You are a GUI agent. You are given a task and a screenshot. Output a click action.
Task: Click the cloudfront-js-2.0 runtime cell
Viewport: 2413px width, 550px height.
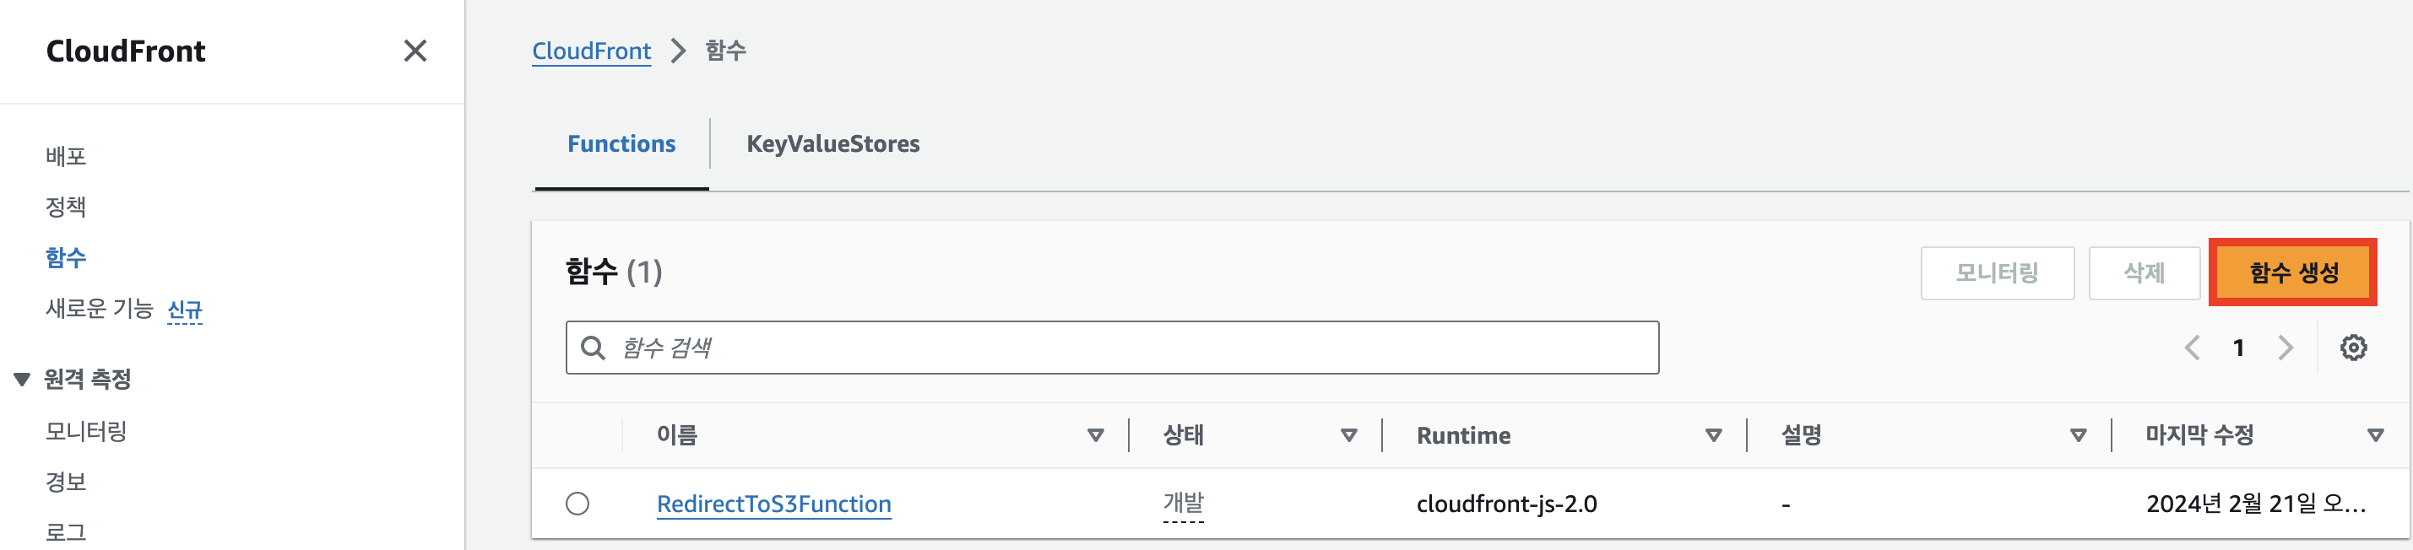1506,504
